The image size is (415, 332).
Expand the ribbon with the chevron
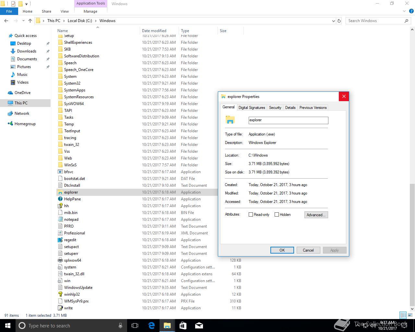pyautogui.click(x=404, y=11)
